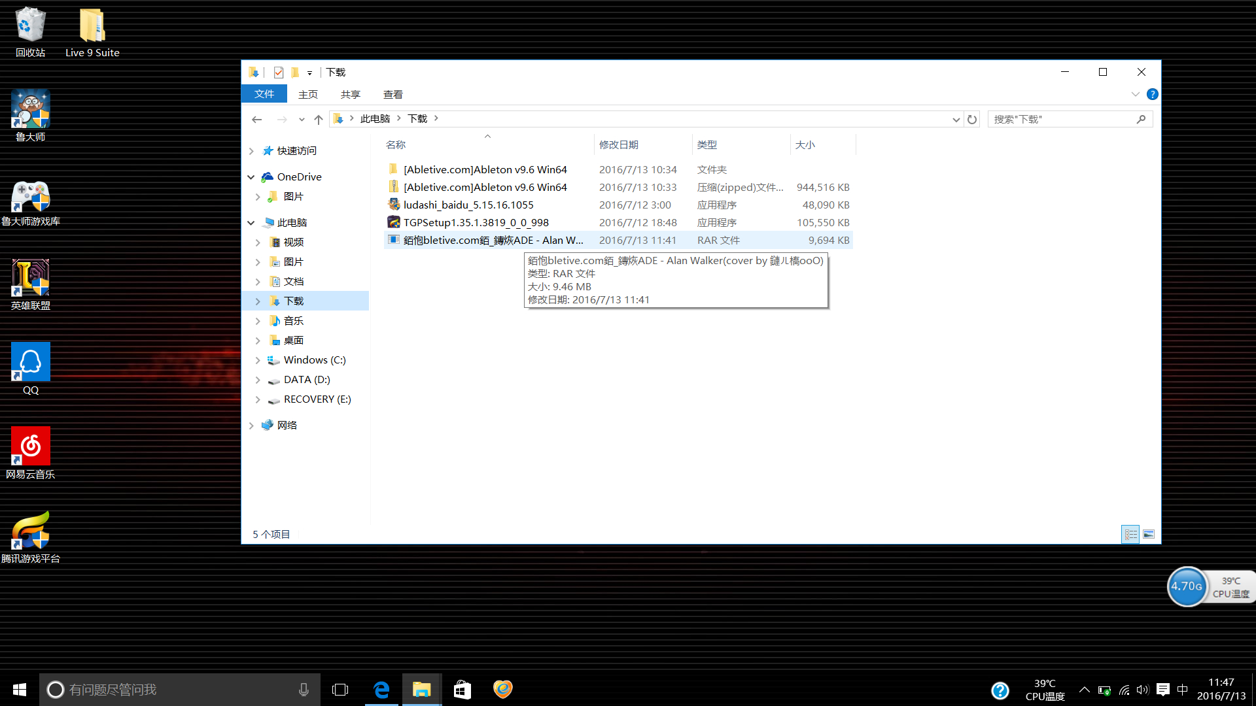Click the Up one level arrow
Screen dimensions: 1256x706
pyautogui.click(x=319, y=119)
